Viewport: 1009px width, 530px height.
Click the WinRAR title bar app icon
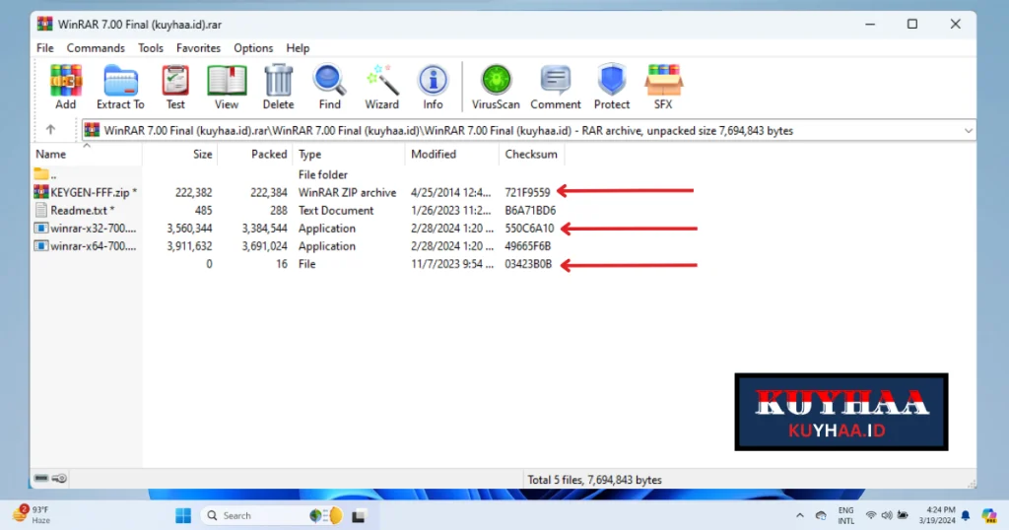[44, 24]
